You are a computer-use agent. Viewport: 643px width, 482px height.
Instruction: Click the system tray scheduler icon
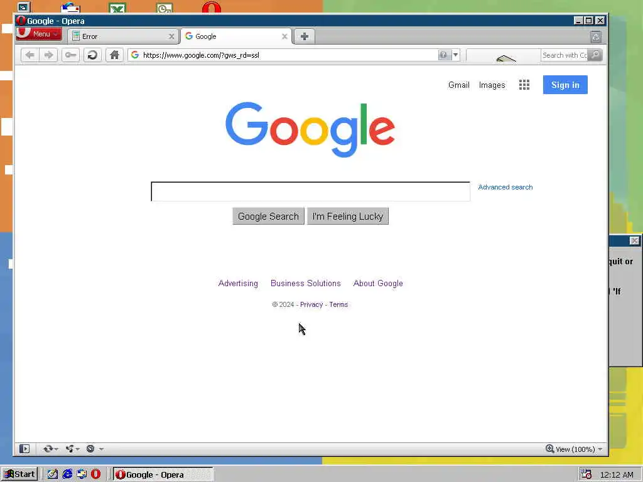(x=586, y=474)
